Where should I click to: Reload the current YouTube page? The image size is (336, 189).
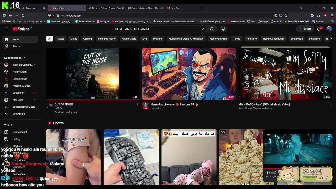[23, 15]
